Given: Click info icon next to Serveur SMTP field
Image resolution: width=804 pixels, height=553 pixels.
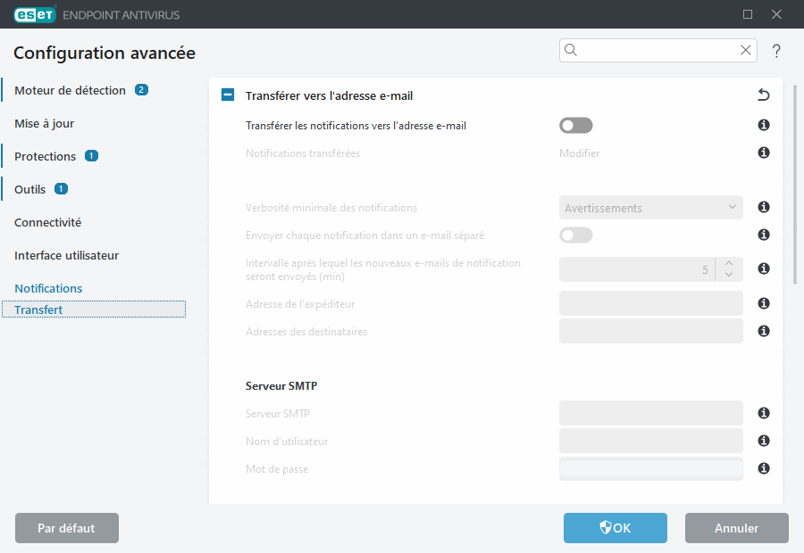Looking at the screenshot, I should [x=763, y=413].
